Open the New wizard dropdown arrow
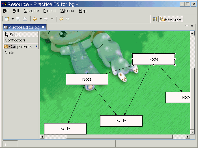198x148 pixels. 12,19
